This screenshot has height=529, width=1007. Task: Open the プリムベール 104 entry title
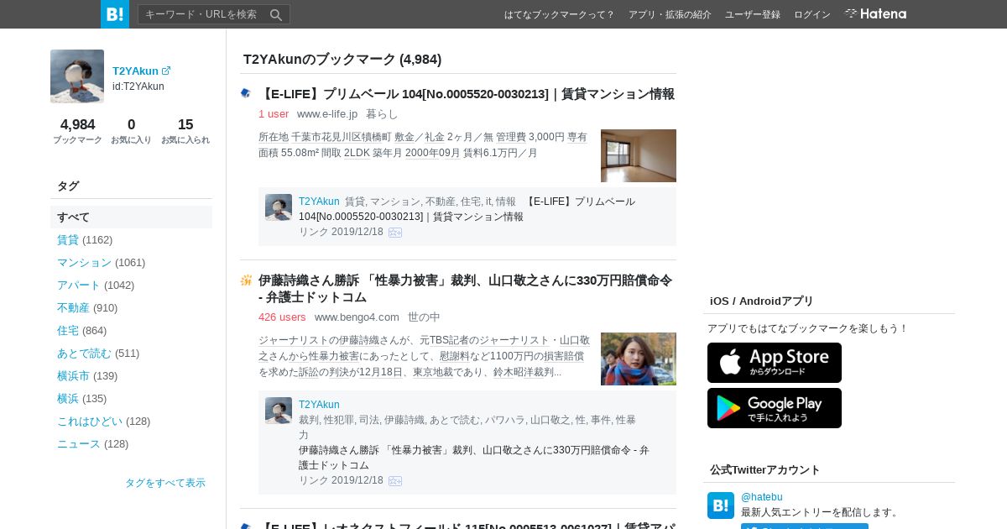click(x=467, y=94)
